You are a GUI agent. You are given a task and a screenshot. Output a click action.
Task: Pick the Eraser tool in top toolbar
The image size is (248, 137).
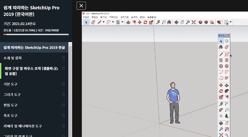click(93, 22)
